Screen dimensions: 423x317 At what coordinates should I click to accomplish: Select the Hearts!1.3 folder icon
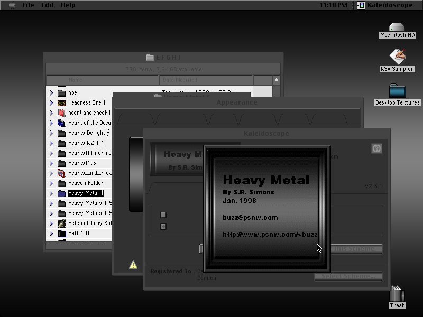click(x=61, y=163)
